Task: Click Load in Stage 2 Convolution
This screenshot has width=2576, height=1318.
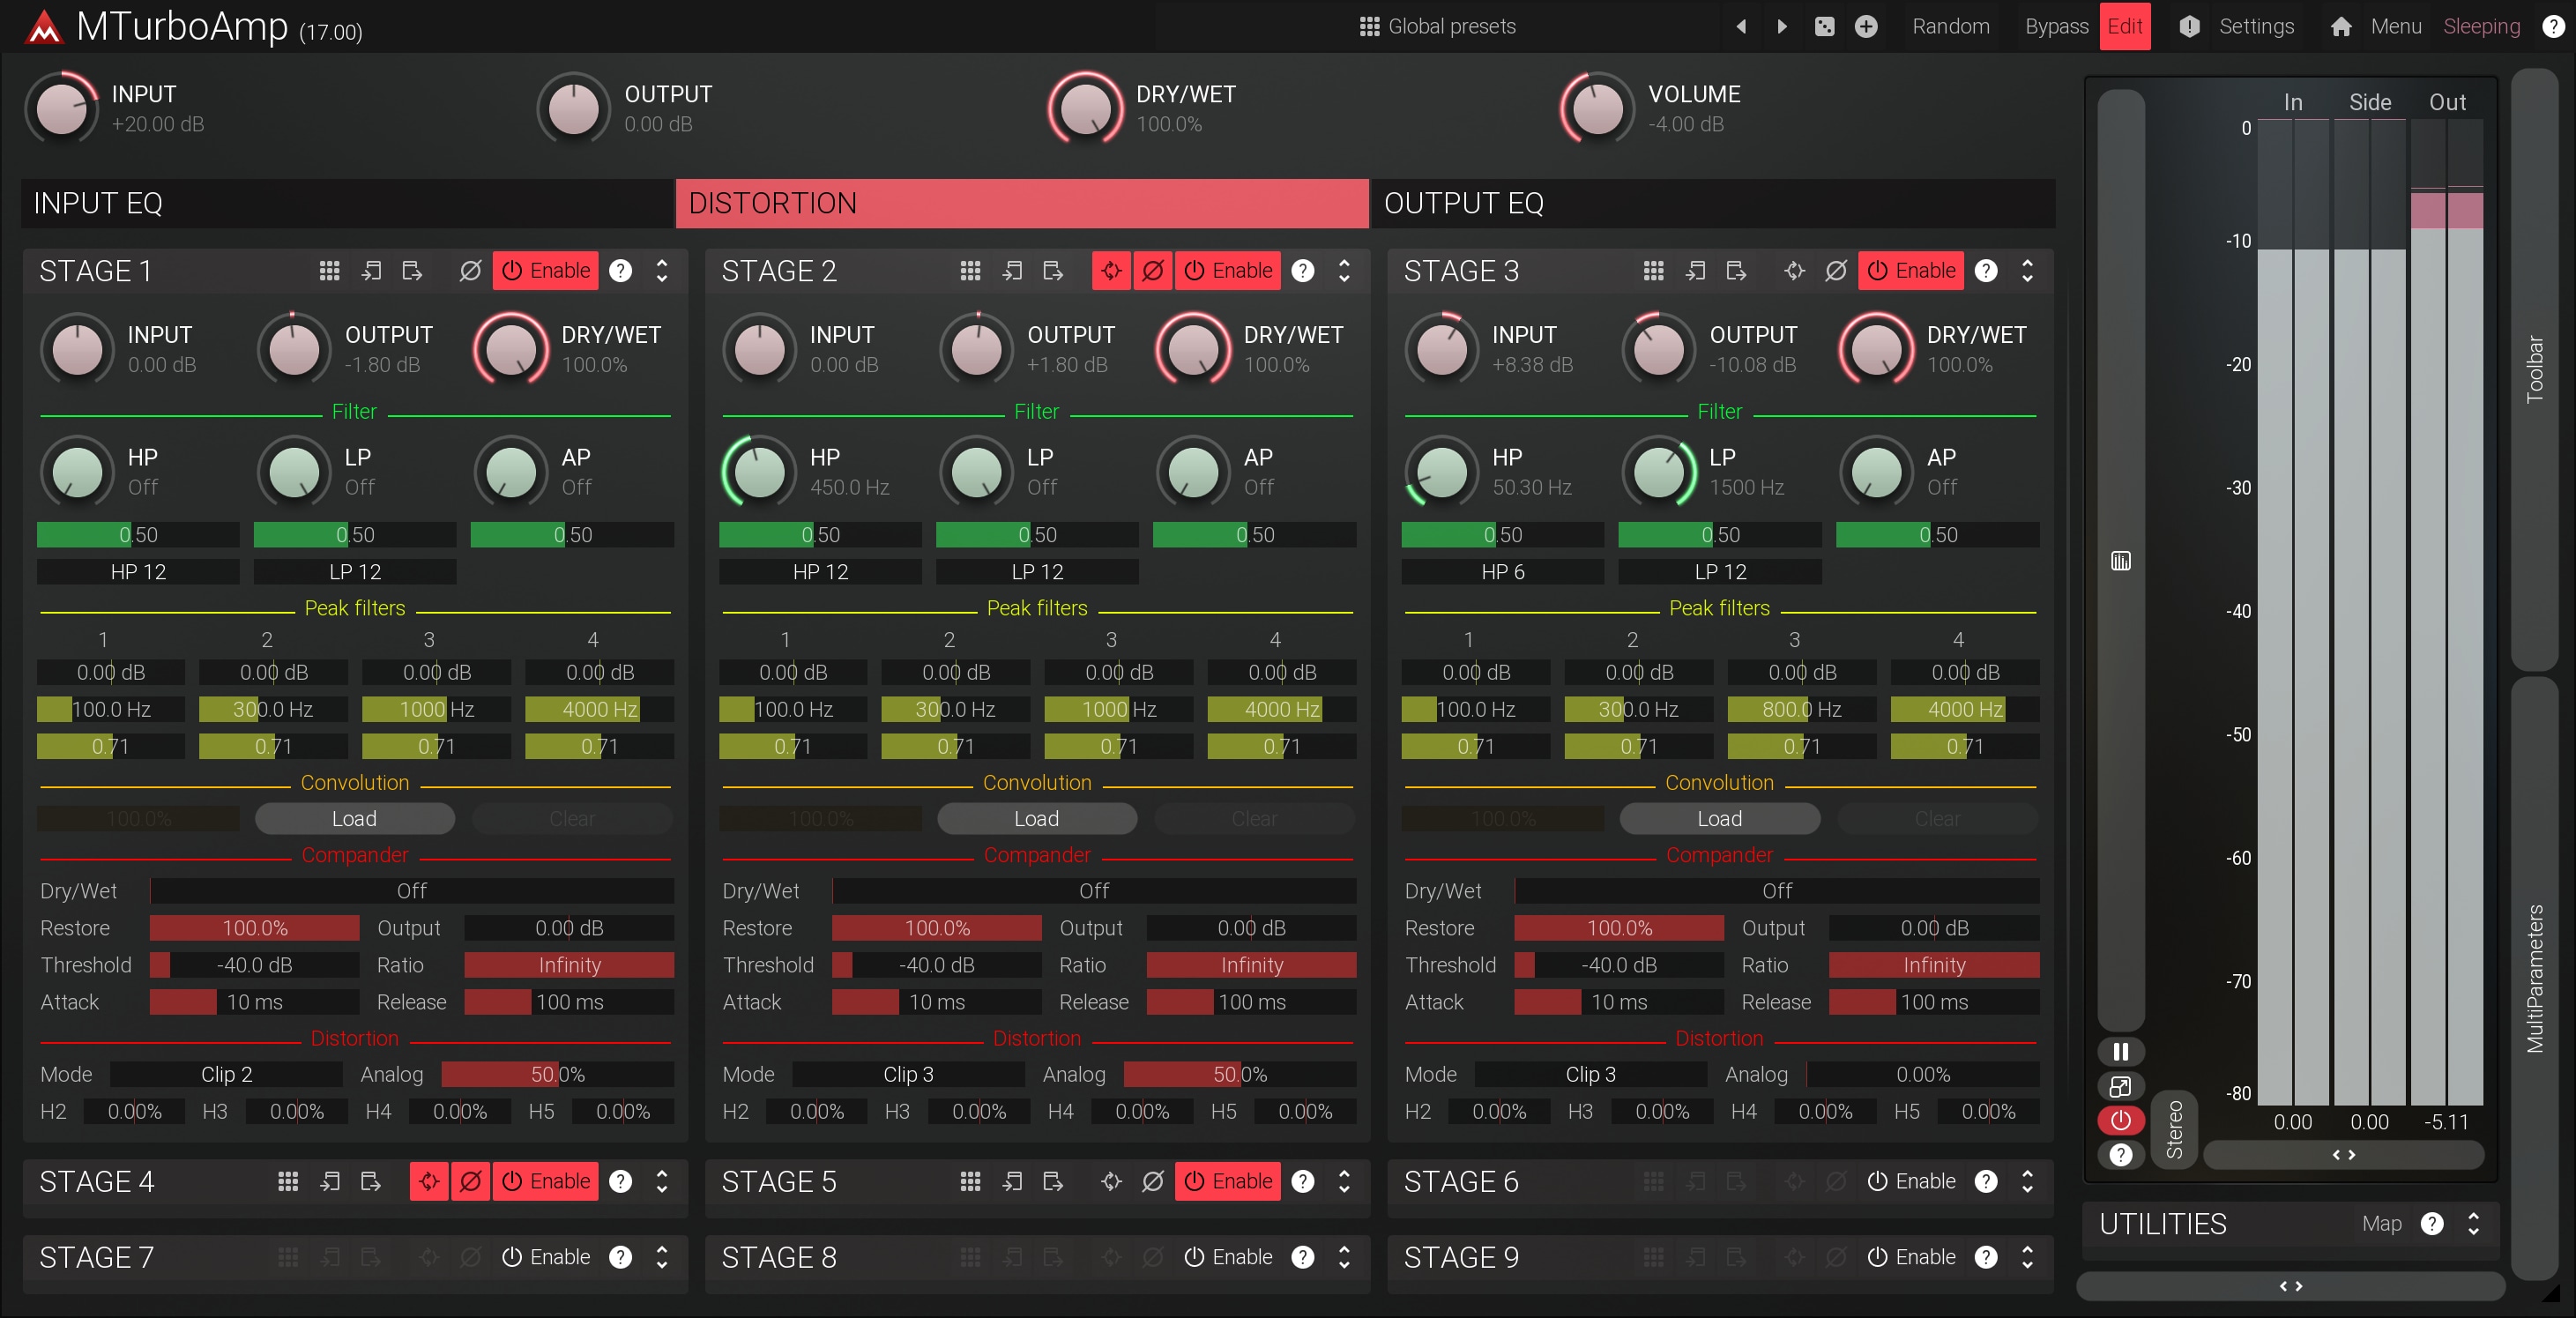Action: click(1036, 818)
